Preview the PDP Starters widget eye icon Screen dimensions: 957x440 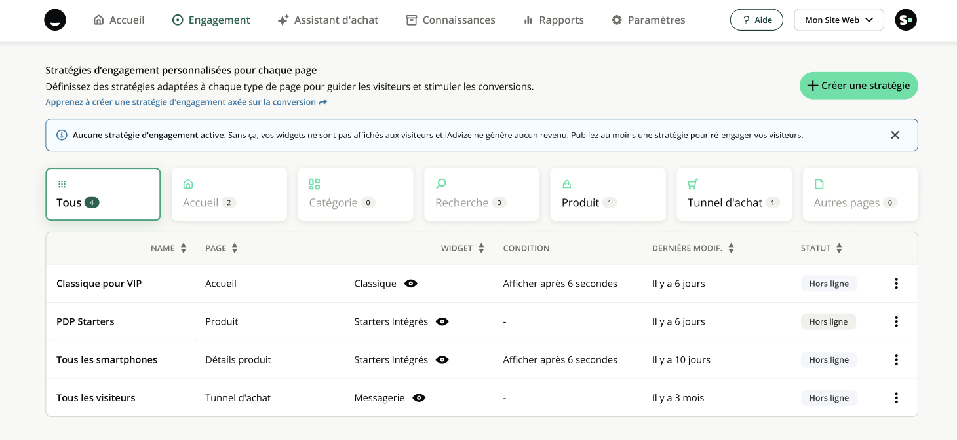pos(442,321)
